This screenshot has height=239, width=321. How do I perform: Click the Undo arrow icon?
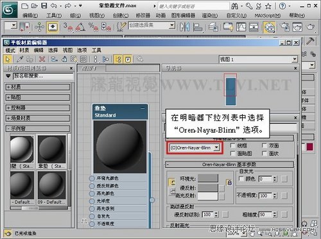pyautogui.click(x=54, y=6)
